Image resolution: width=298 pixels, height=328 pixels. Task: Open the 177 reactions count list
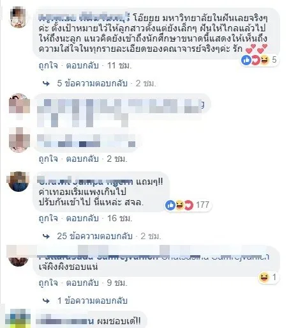(x=202, y=205)
